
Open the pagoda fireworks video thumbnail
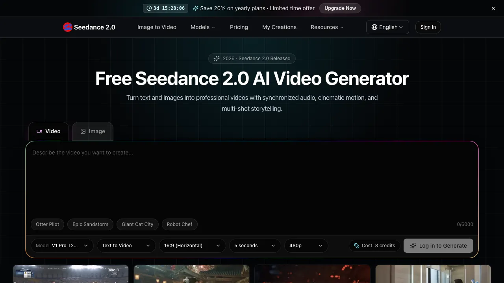(192, 274)
